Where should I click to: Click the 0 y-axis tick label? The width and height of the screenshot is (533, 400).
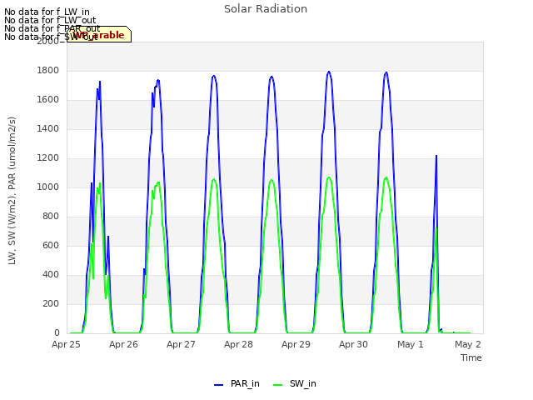point(57,333)
